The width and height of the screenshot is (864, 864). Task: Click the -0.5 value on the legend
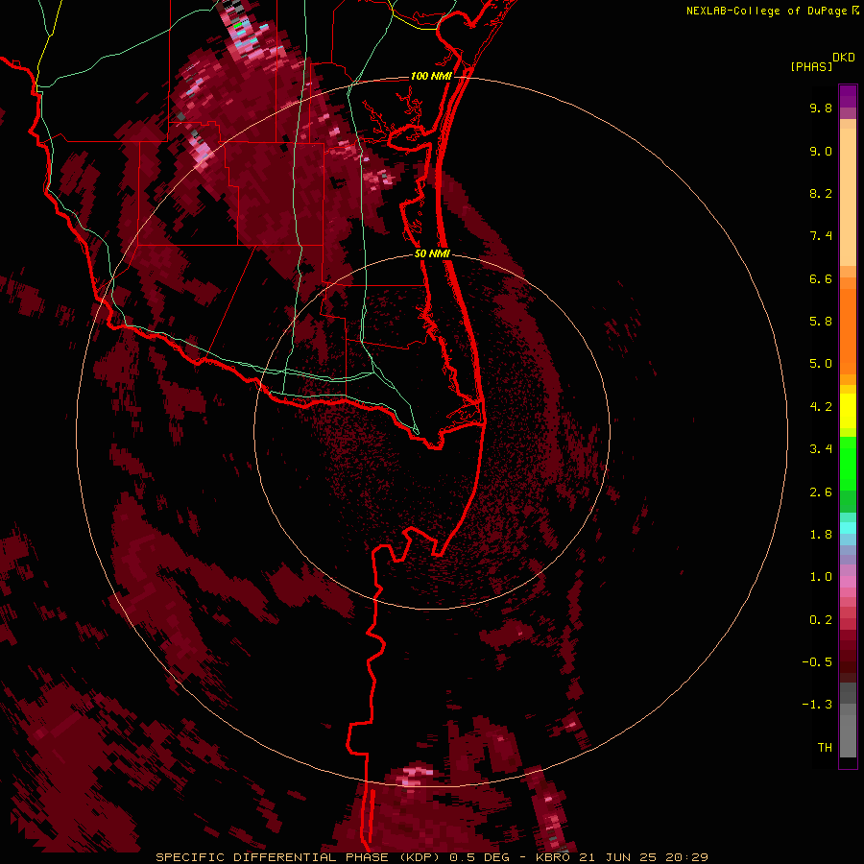[817, 662]
